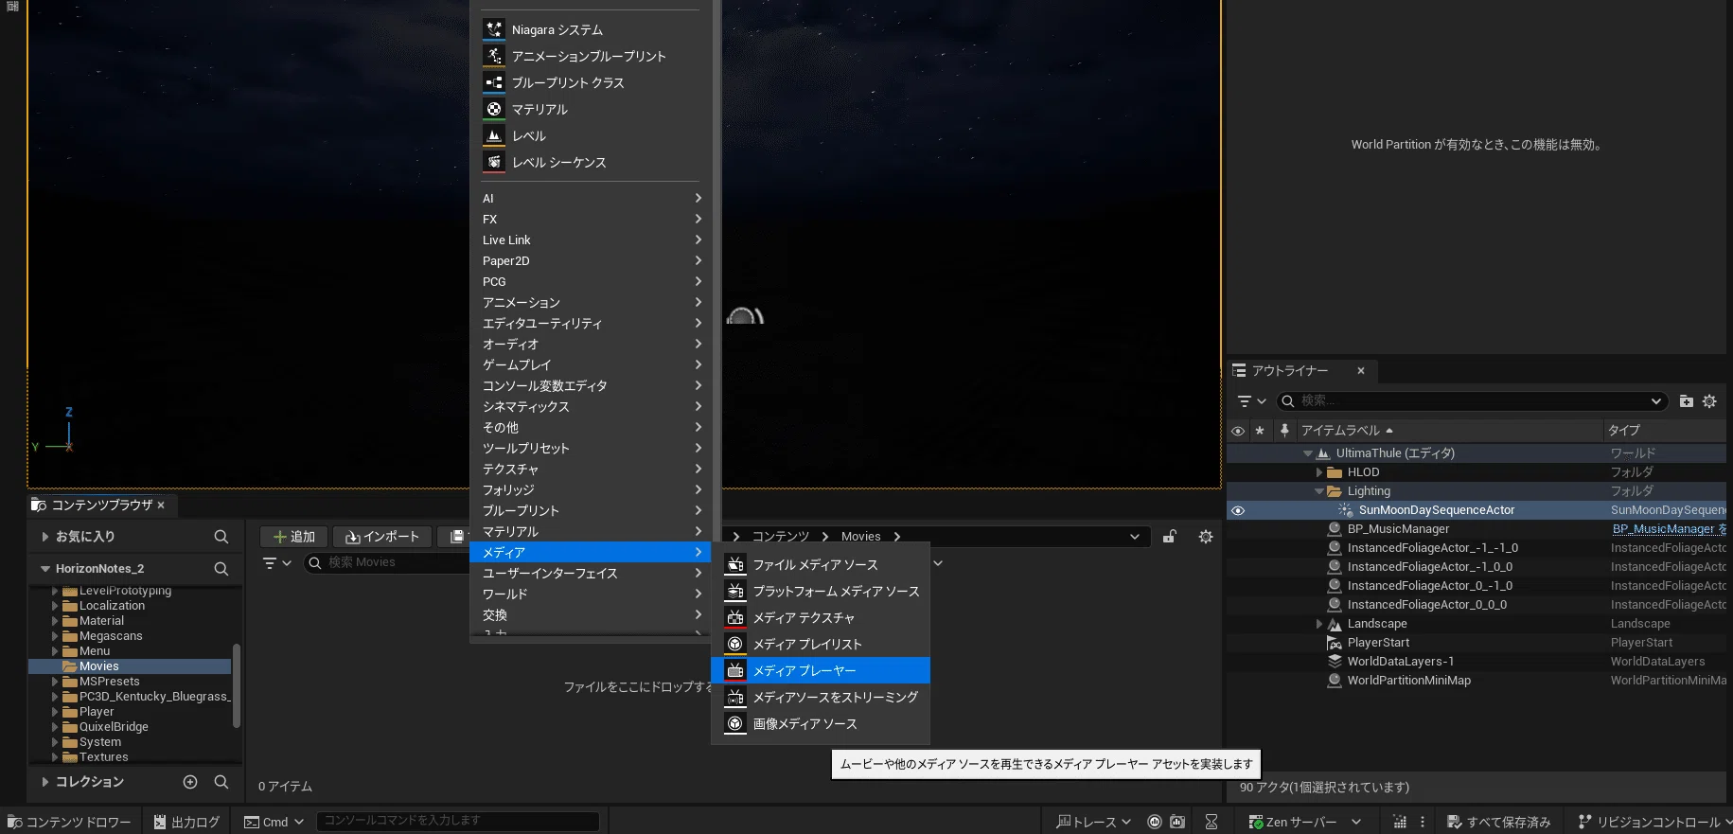Viewport: 1733px width, 834px height.
Task: Click the メディア プレイリスト icon
Action: [x=735, y=644]
